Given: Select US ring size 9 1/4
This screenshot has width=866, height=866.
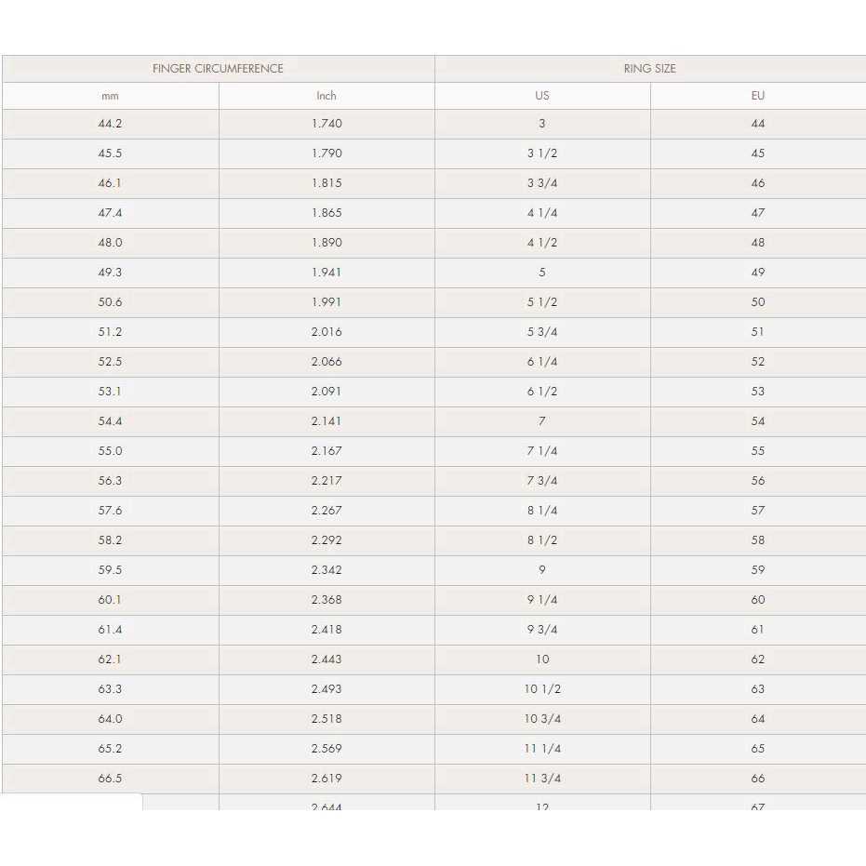Looking at the screenshot, I should [542, 600].
